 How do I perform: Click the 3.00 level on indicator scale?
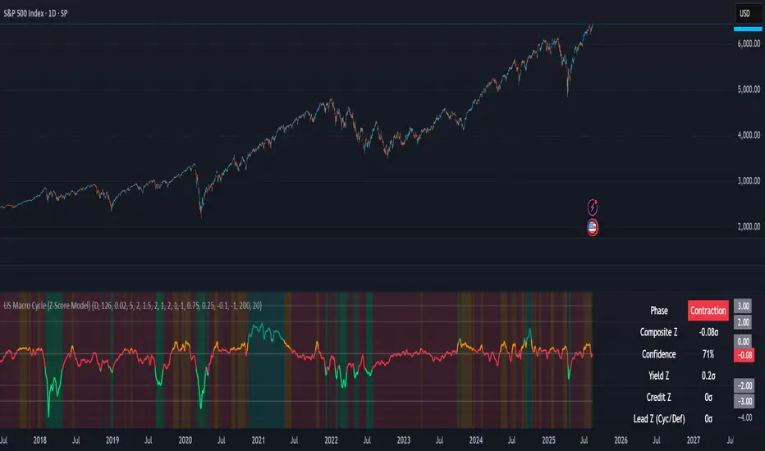click(744, 306)
